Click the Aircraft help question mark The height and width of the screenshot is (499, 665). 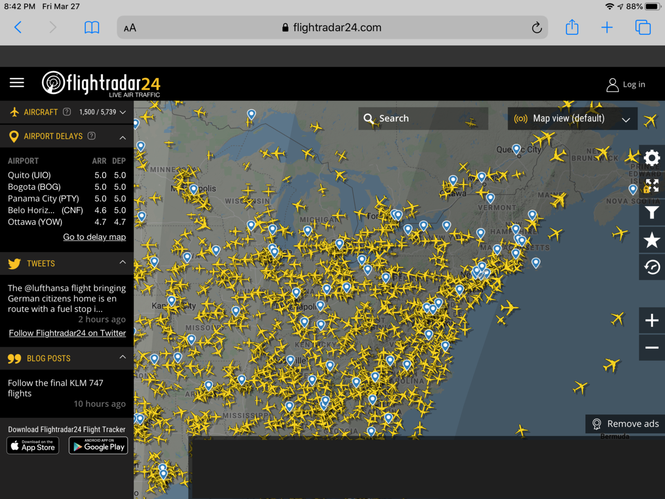point(66,112)
